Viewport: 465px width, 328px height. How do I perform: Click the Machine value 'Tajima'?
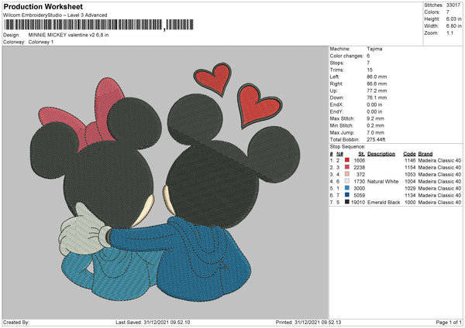(374, 49)
